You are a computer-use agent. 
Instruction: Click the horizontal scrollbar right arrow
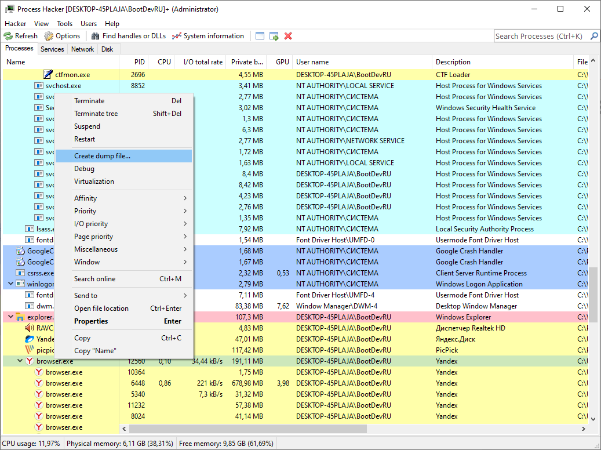pos(584,429)
